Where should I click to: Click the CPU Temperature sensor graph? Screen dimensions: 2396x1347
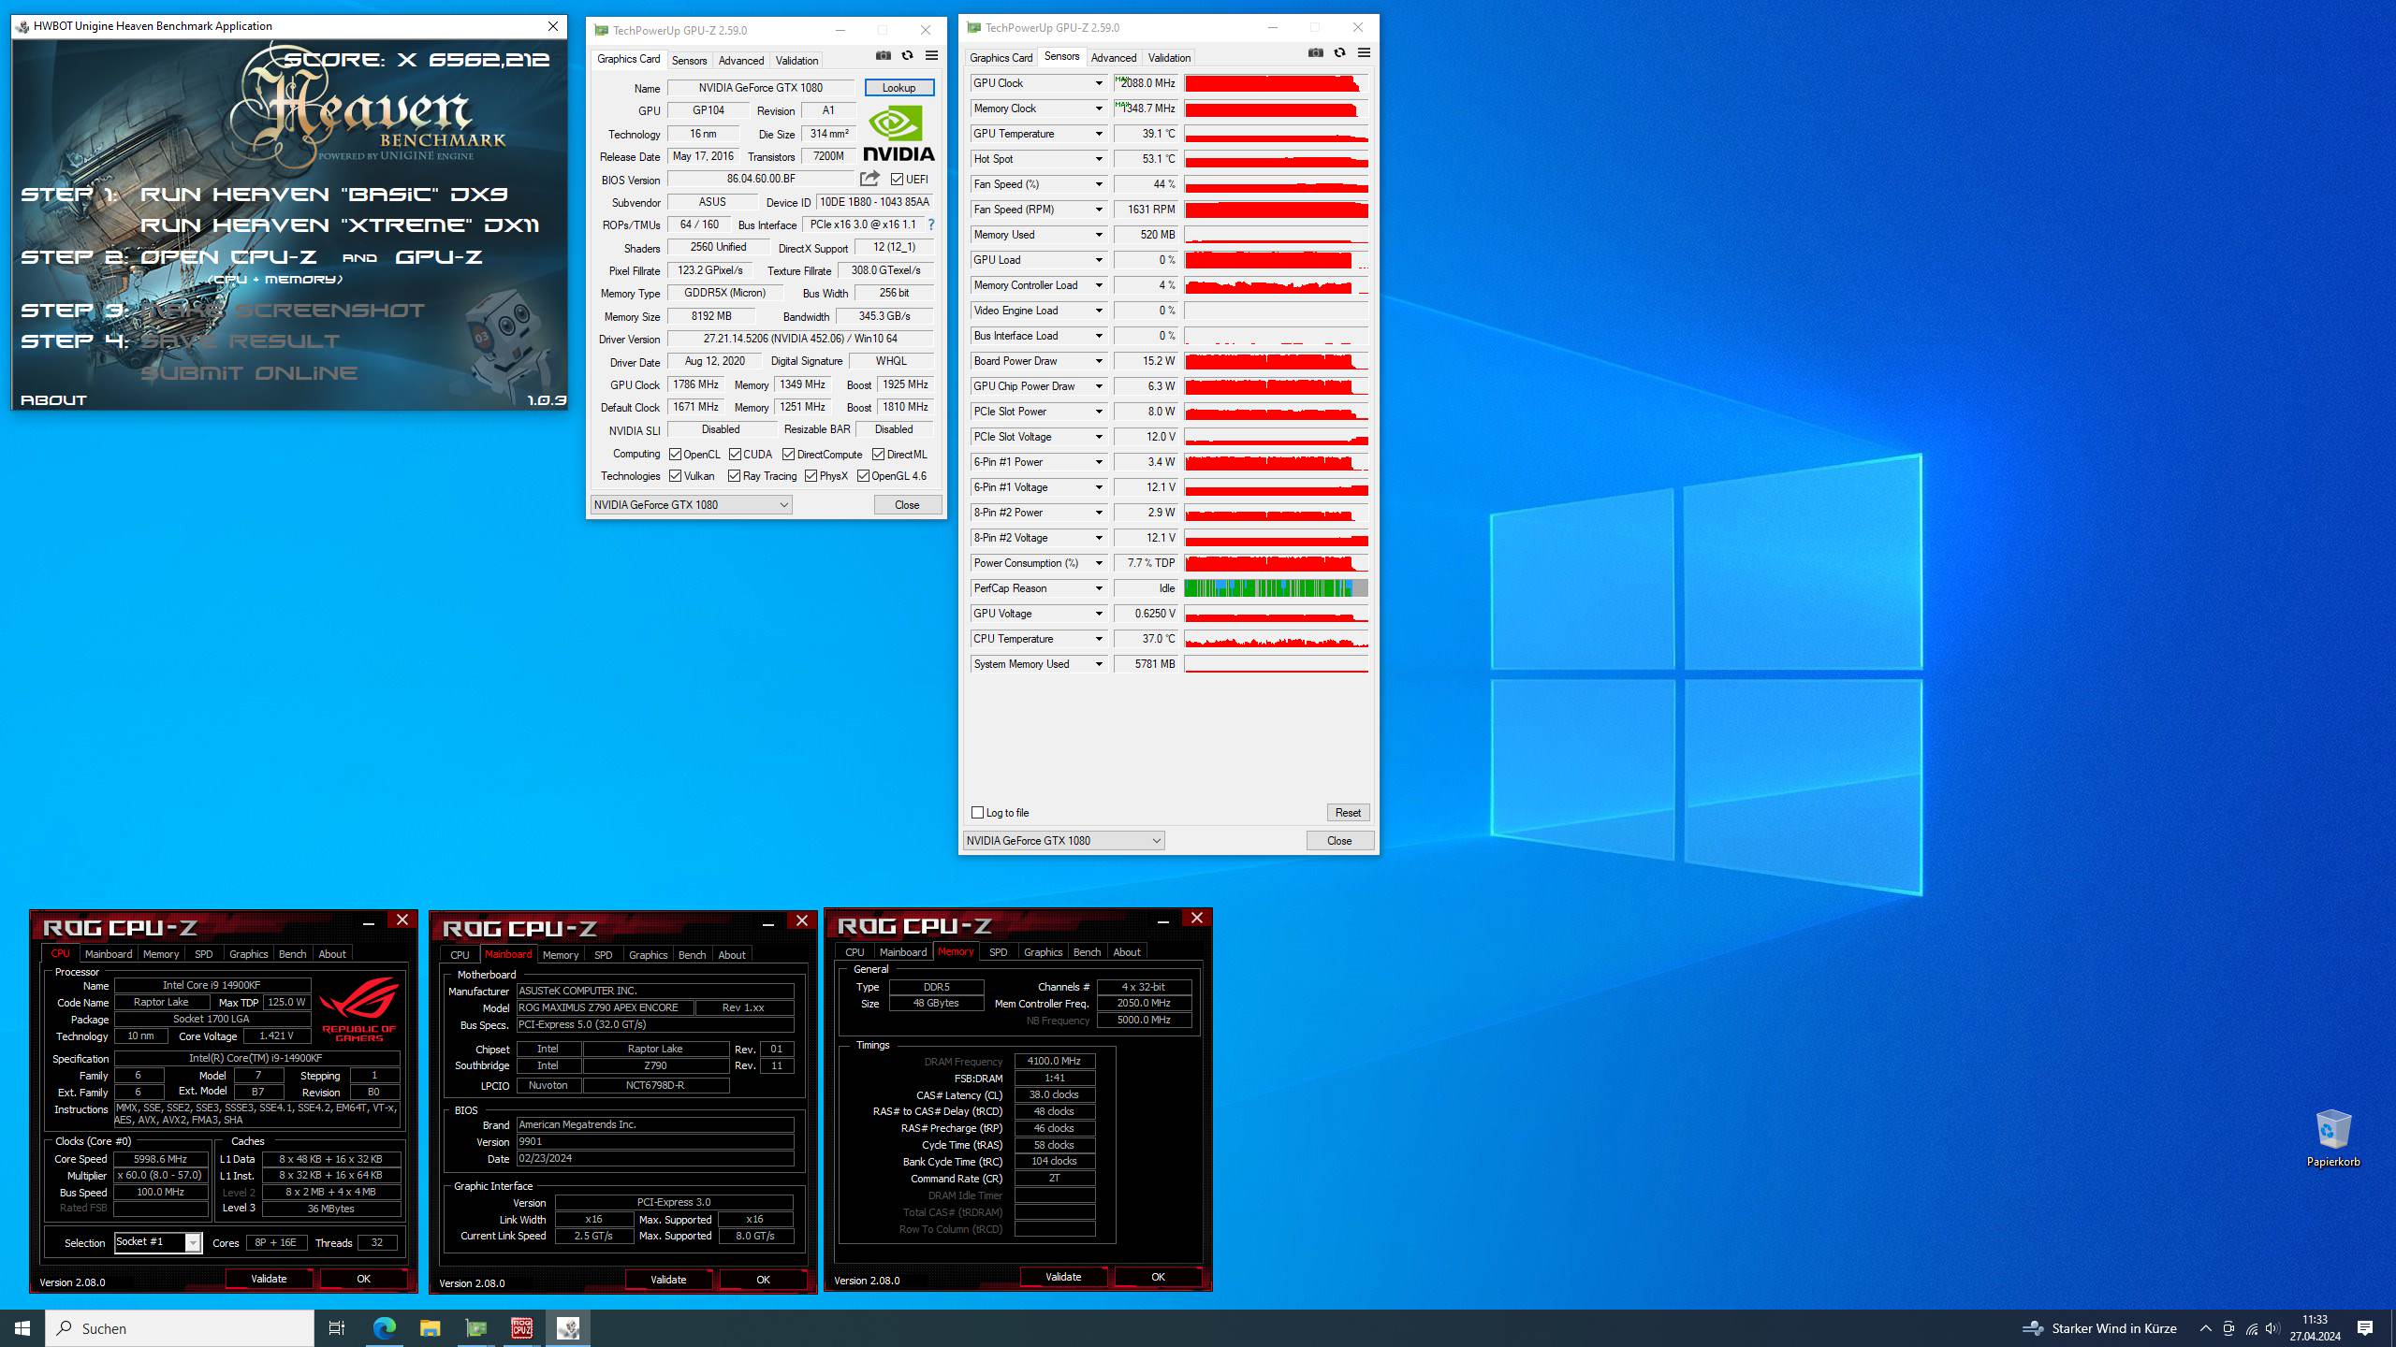tap(1276, 639)
